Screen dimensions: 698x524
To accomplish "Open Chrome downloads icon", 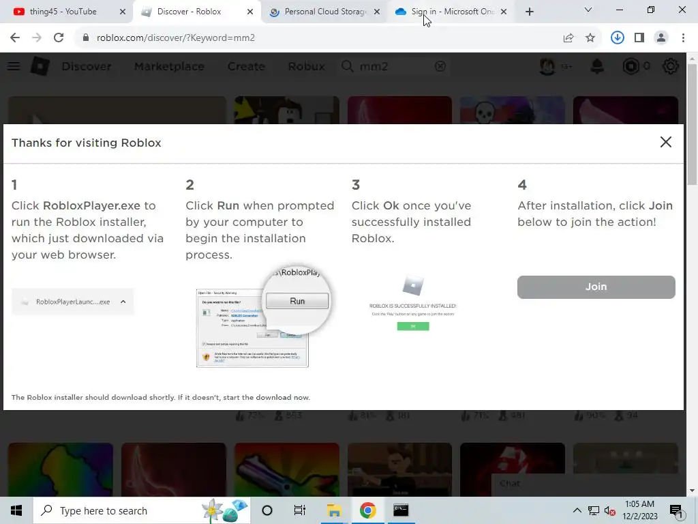I will tap(617, 38).
